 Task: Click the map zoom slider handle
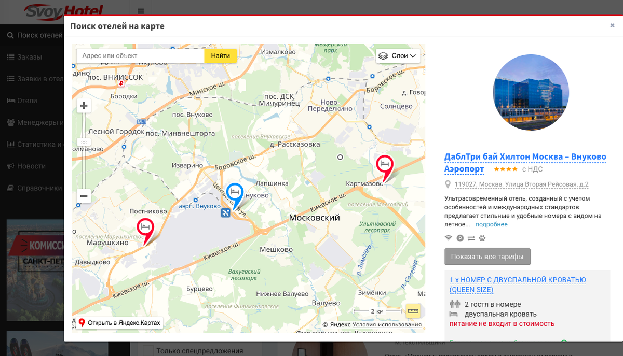(84, 142)
